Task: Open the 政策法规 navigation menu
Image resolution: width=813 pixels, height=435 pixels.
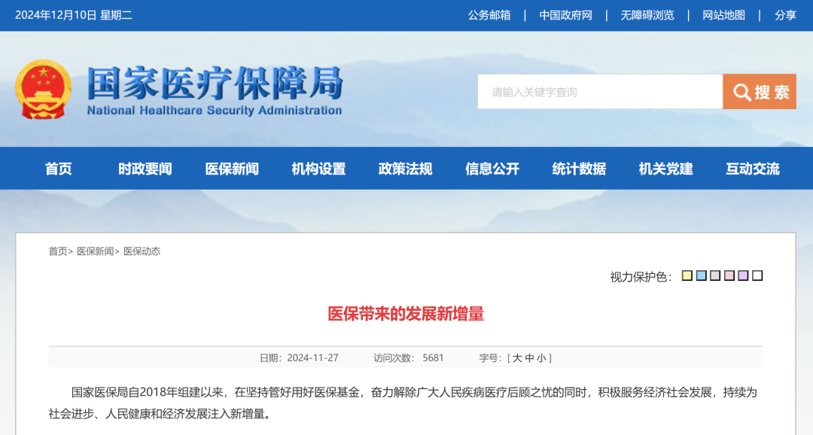Action: 405,169
